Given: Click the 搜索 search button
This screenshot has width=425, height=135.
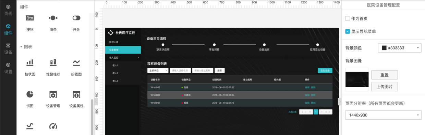Looking at the screenshot, I should (x=220, y=71).
